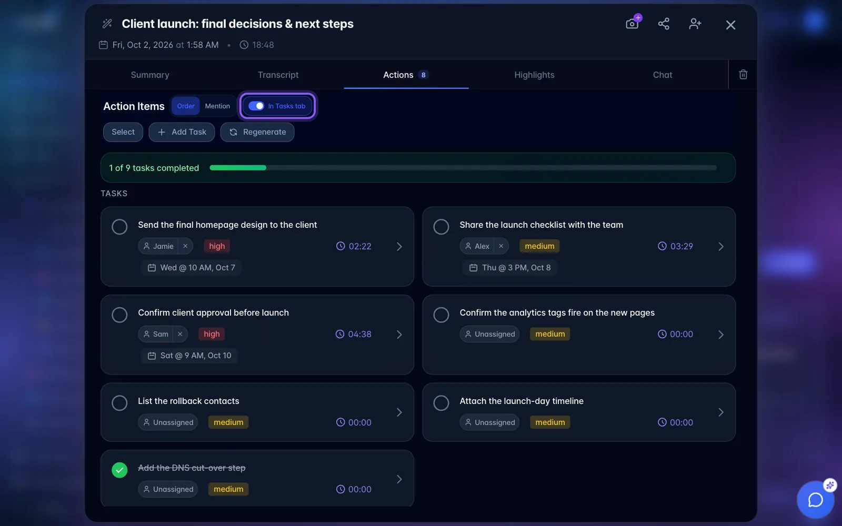Click the tasks completed progress bar
The height and width of the screenshot is (526, 842).
tap(463, 168)
